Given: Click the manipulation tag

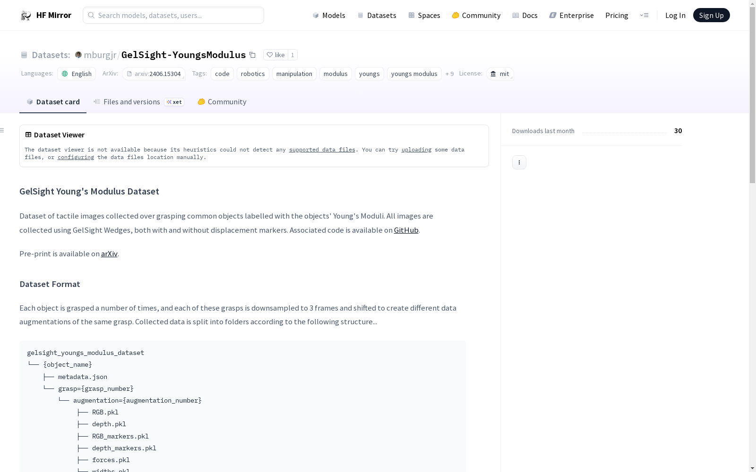Looking at the screenshot, I should [x=294, y=74].
